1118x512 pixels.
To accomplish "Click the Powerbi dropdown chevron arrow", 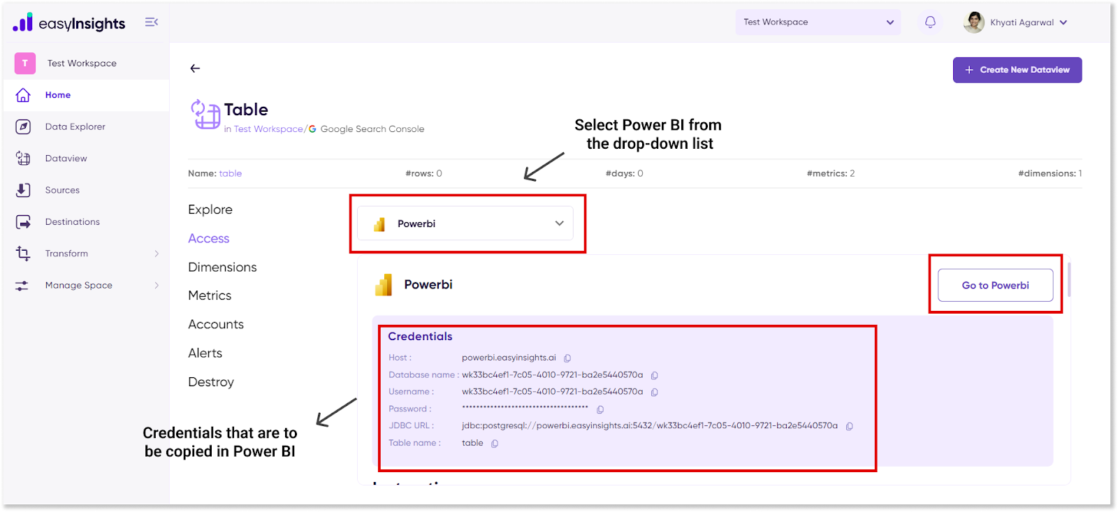I will pyautogui.click(x=559, y=224).
